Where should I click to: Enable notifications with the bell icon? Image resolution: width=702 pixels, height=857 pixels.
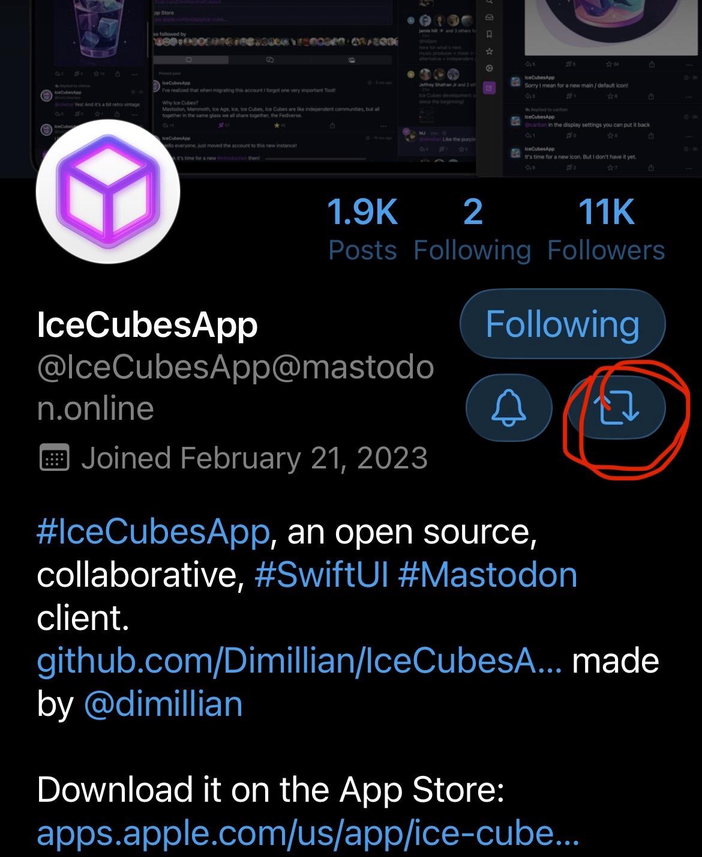(508, 408)
